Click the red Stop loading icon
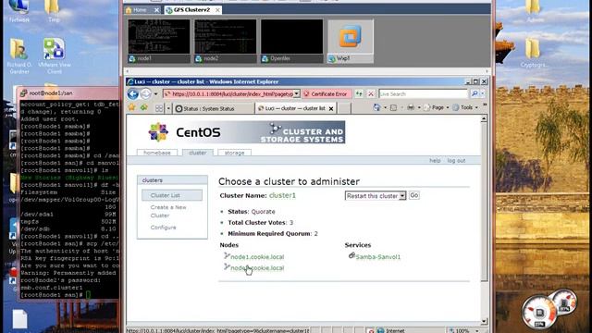The image size is (592, 333). 371,94
